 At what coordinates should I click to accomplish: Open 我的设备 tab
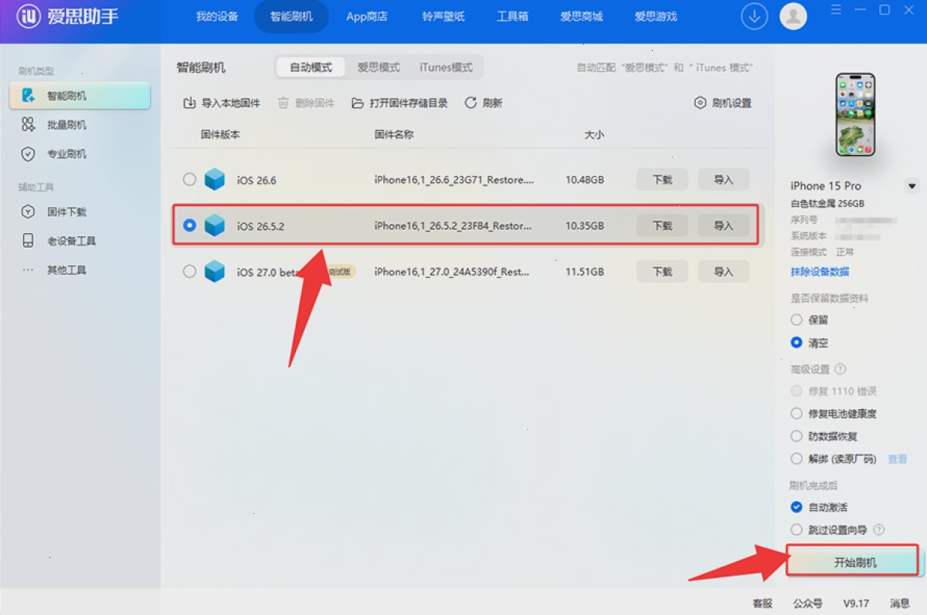[x=217, y=16]
